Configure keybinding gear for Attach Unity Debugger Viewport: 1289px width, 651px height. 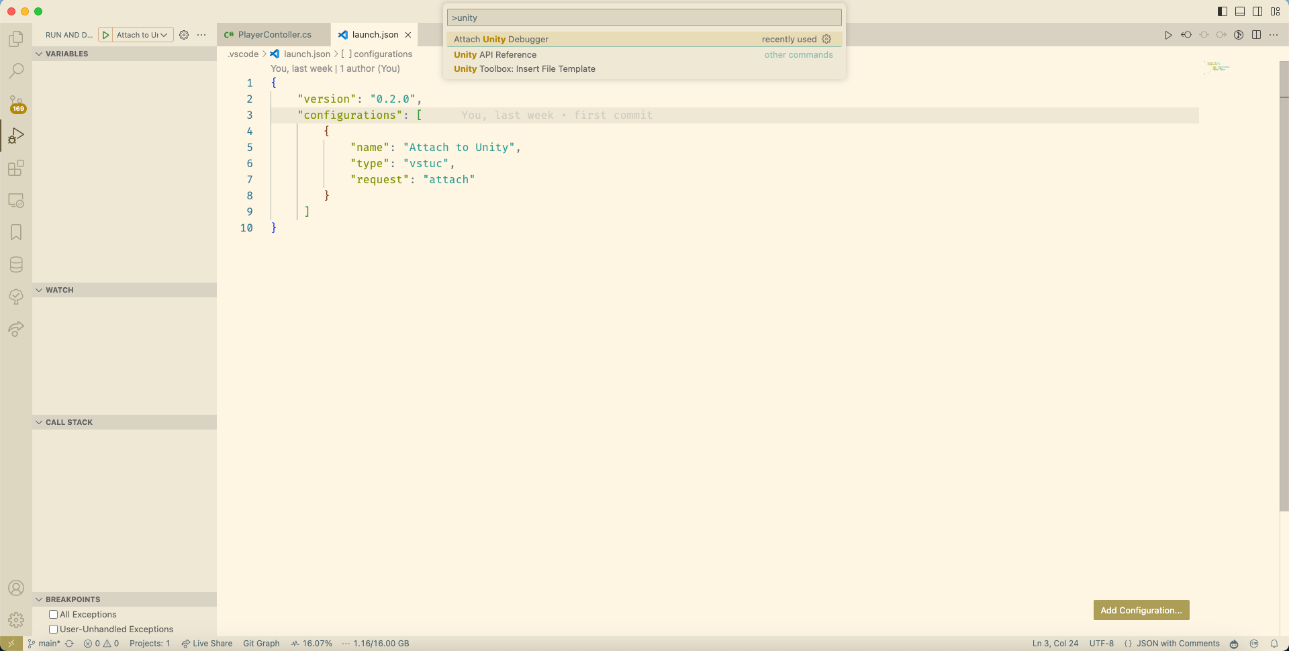(826, 39)
